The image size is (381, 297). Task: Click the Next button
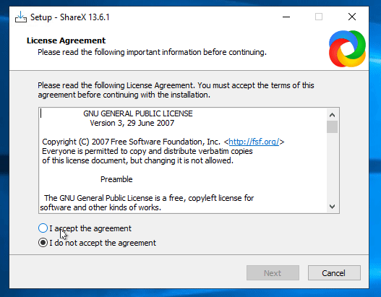(x=273, y=273)
